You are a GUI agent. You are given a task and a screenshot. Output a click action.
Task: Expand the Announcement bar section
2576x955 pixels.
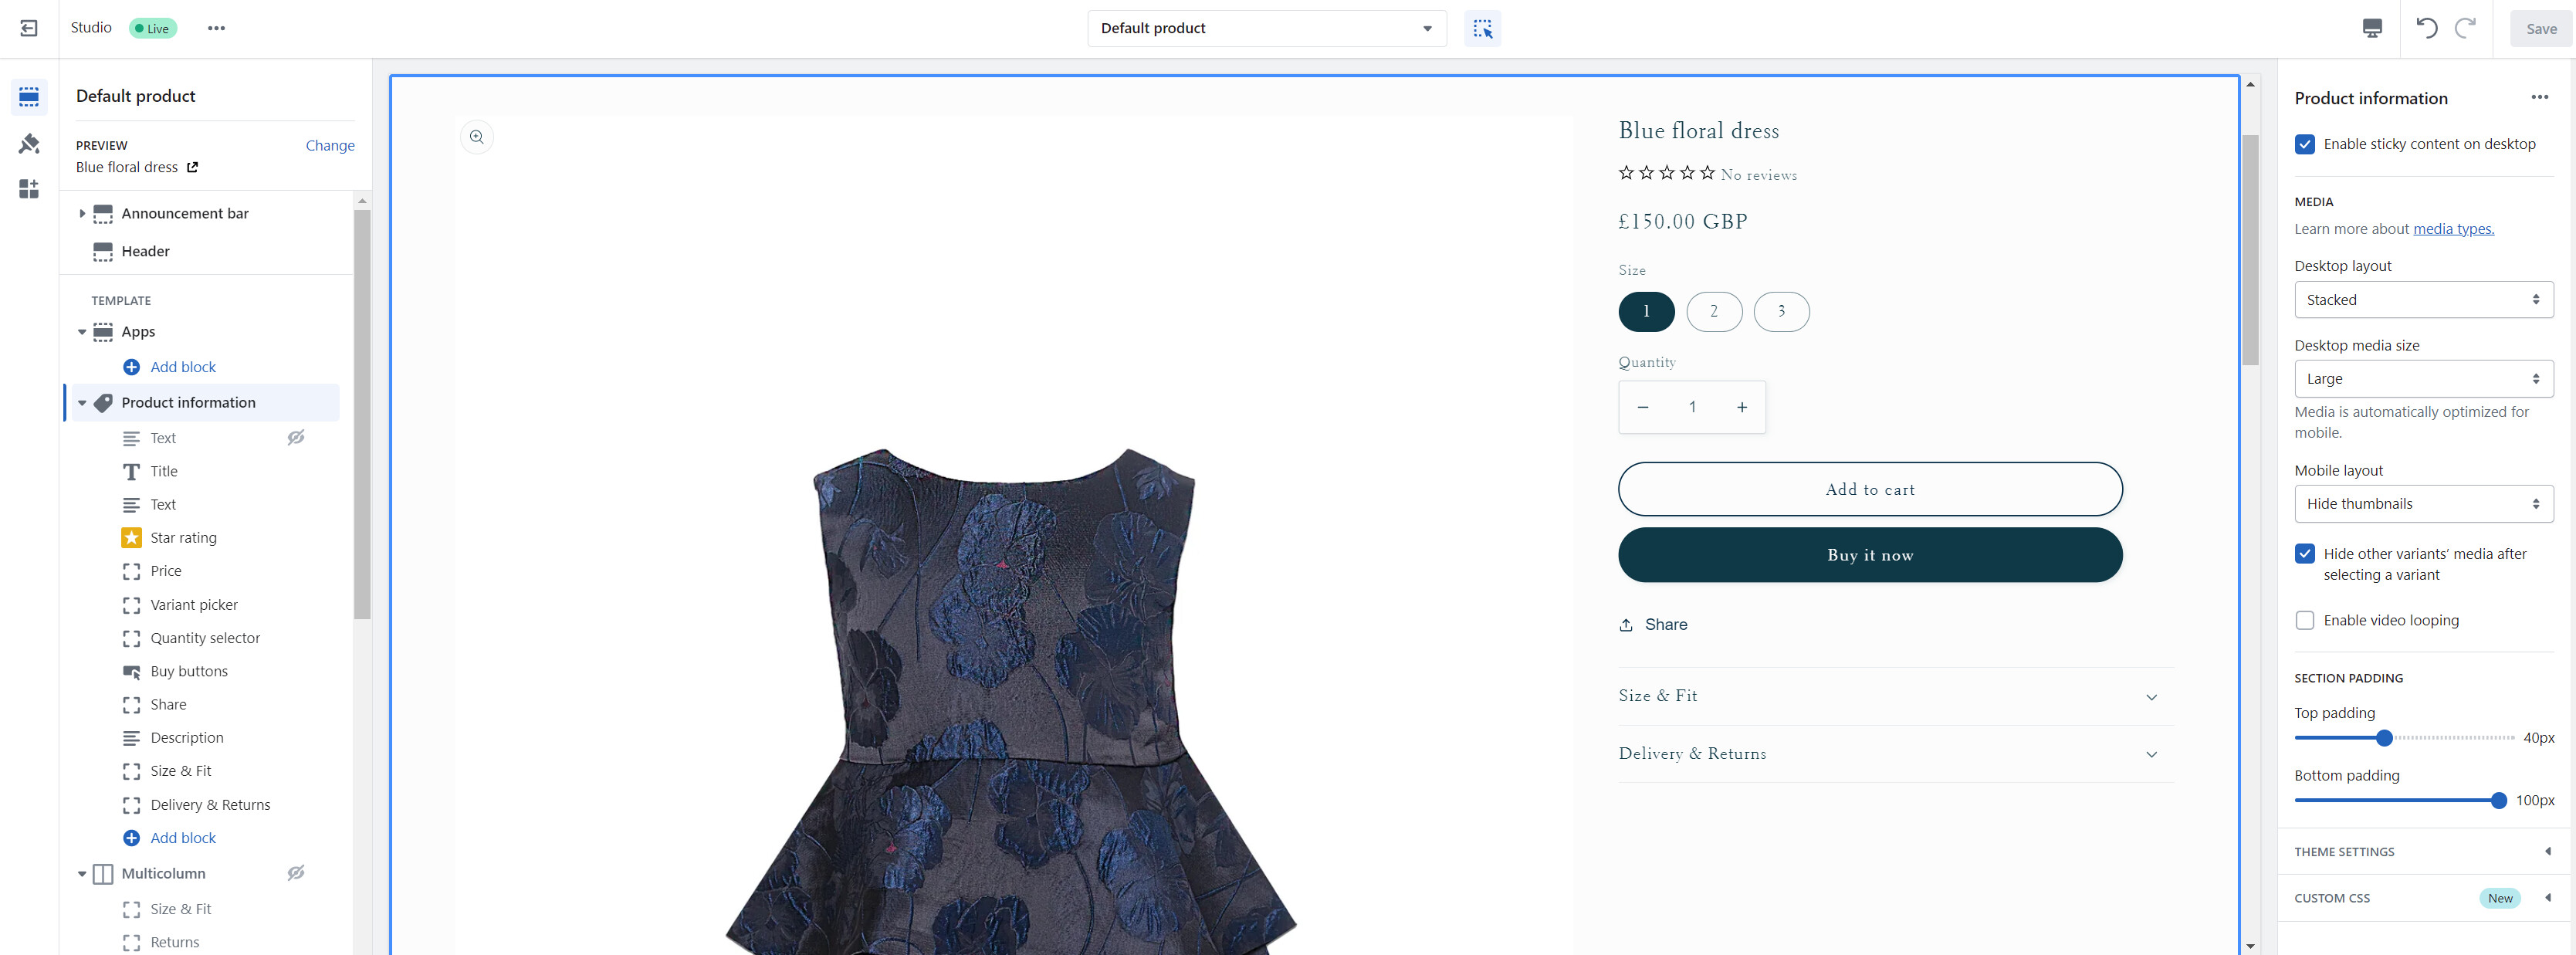82,213
